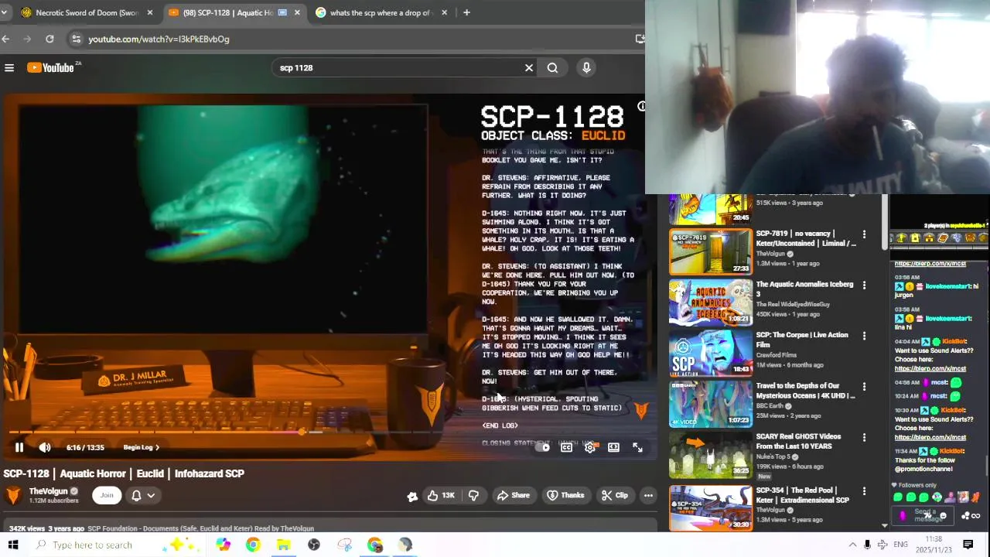Start voice search with microphone icon
This screenshot has width=990, height=557.
586,68
